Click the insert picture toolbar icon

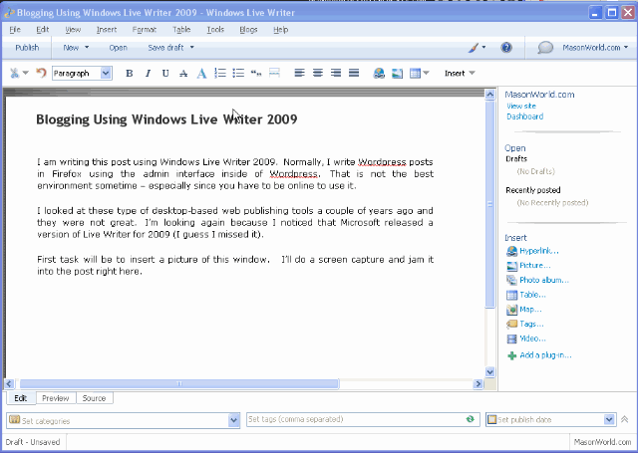397,73
